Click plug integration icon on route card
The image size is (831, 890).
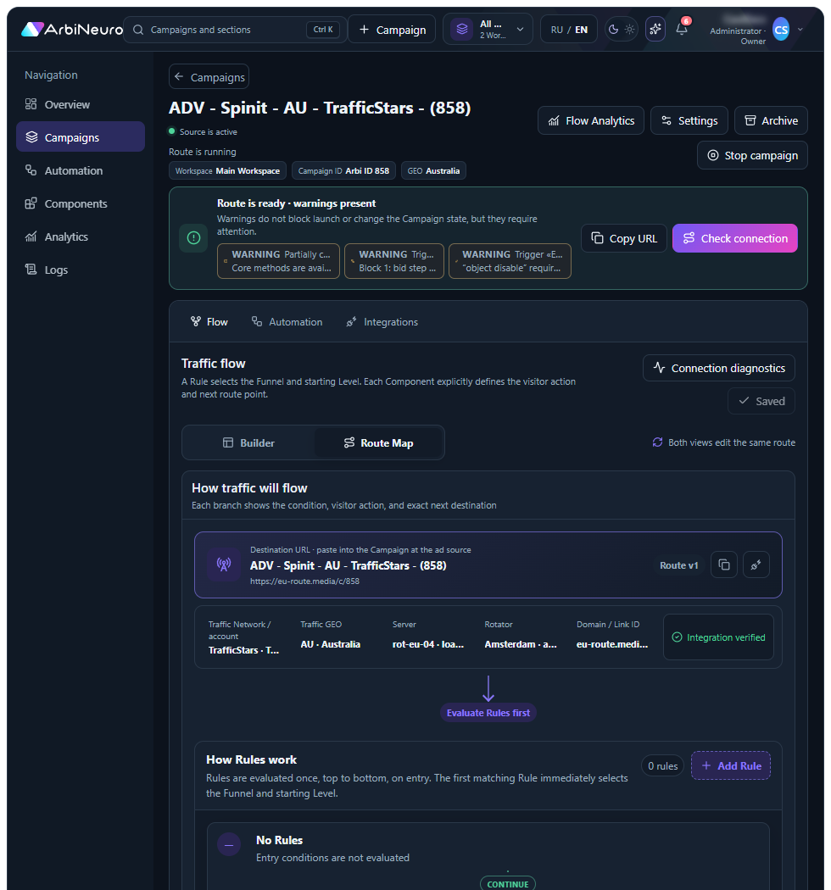pos(756,565)
